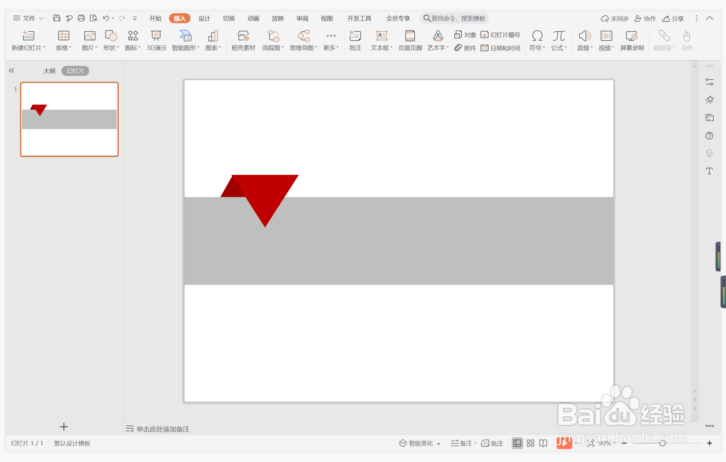Click the Collaborate (协作) button

[x=645, y=19]
